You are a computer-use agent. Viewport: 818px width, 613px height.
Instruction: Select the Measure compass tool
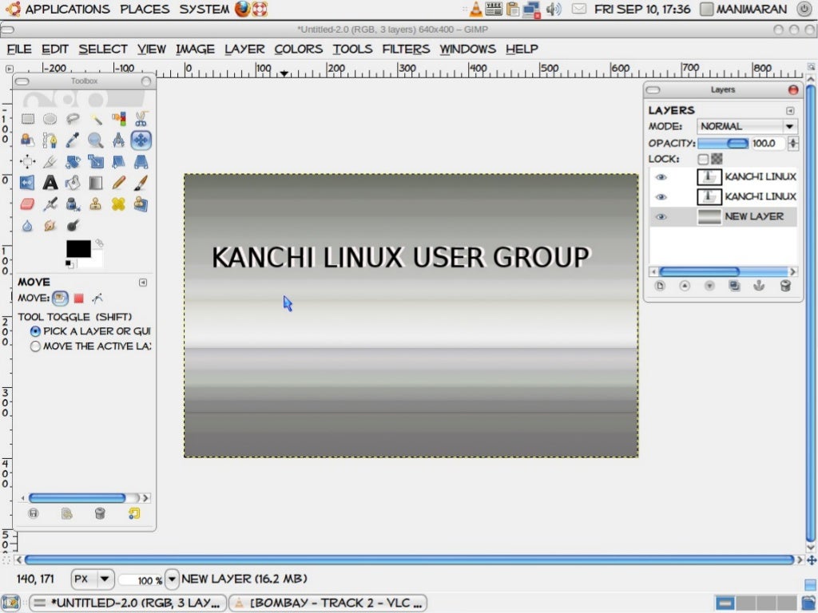[118, 140]
